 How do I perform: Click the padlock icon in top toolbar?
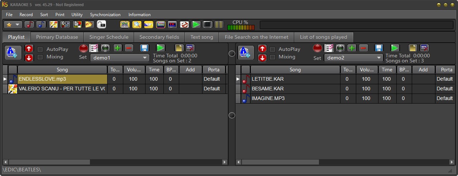[101, 24]
